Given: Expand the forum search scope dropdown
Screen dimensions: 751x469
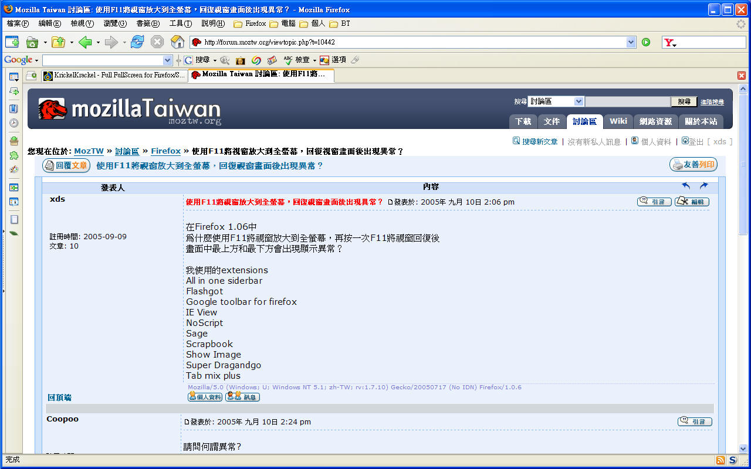Looking at the screenshot, I should [x=579, y=101].
